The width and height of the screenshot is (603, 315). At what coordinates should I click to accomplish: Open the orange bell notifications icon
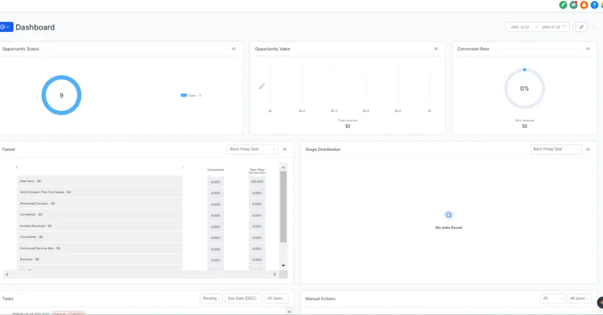point(584,5)
